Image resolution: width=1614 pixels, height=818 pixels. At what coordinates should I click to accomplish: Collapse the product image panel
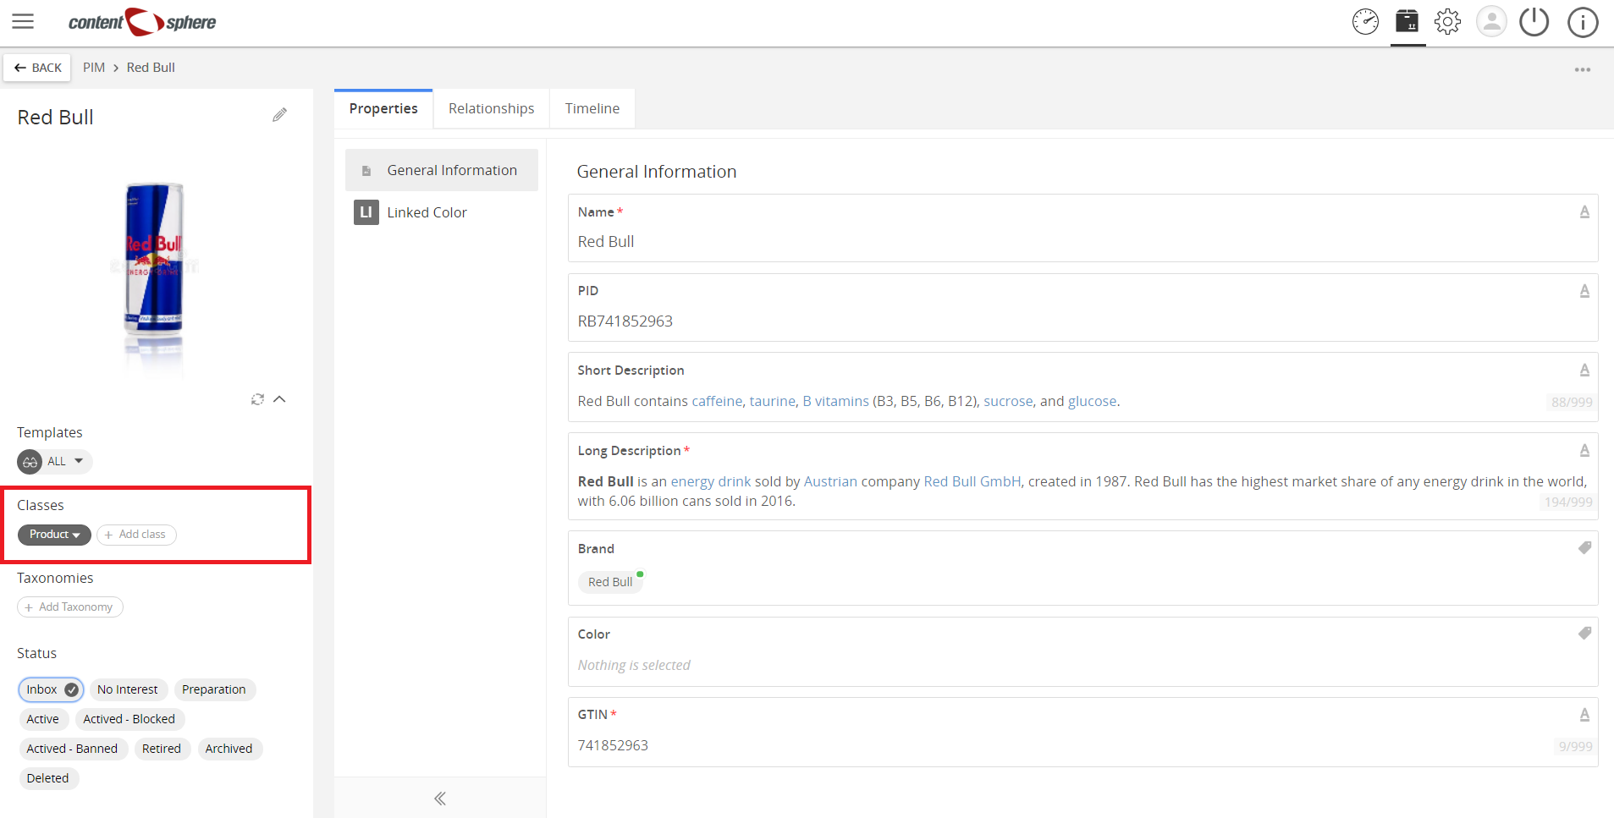[279, 399]
